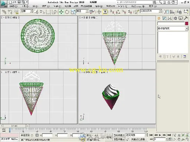The height and width of the screenshot is (142, 190).
Task: Click Configure Modifier Sets icon
Action: [185, 57]
